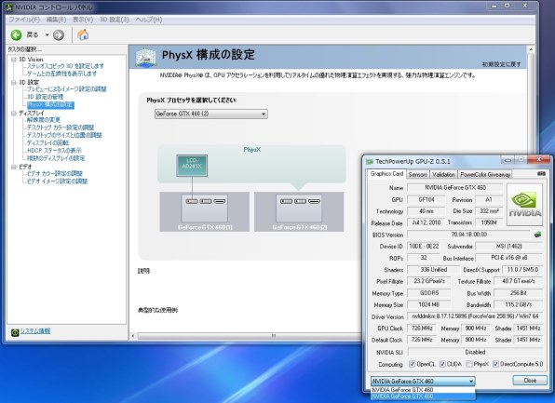Collapse the ディスプレイ tree node

pyautogui.click(x=13, y=114)
